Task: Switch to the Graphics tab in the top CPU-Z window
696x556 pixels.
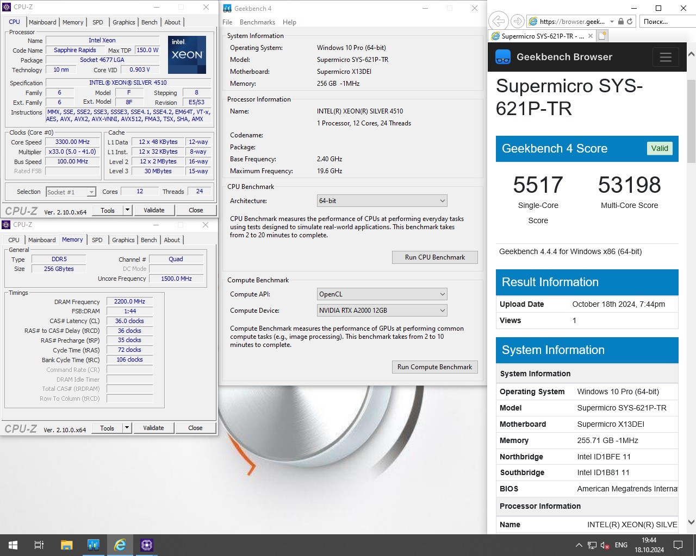Action: (124, 22)
